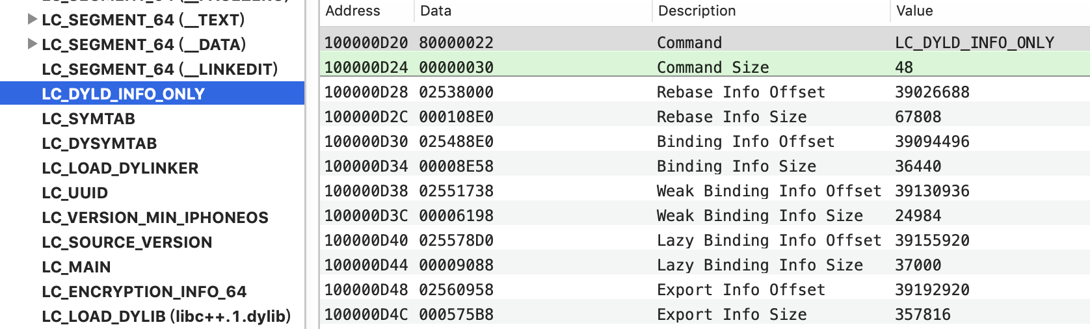Select the Command Size row
The image size is (1090, 329).
pos(712,67)
